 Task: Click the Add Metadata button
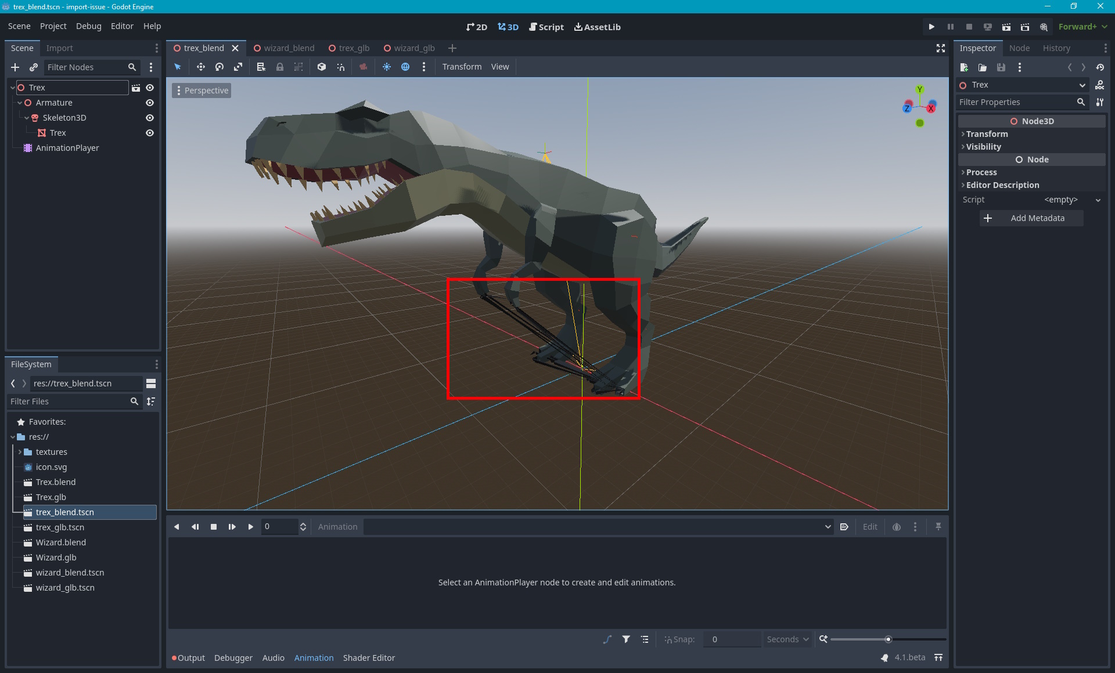click(1031, 218)
